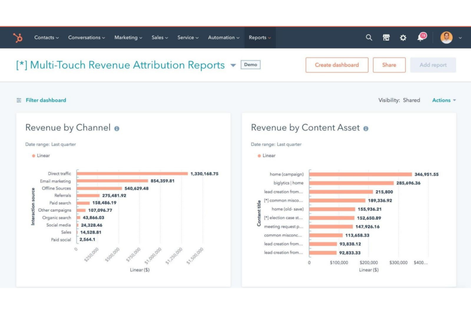Screen dimensions: 471x314
Task: Click the HubSpot sprocket logo
Action: 18,38
